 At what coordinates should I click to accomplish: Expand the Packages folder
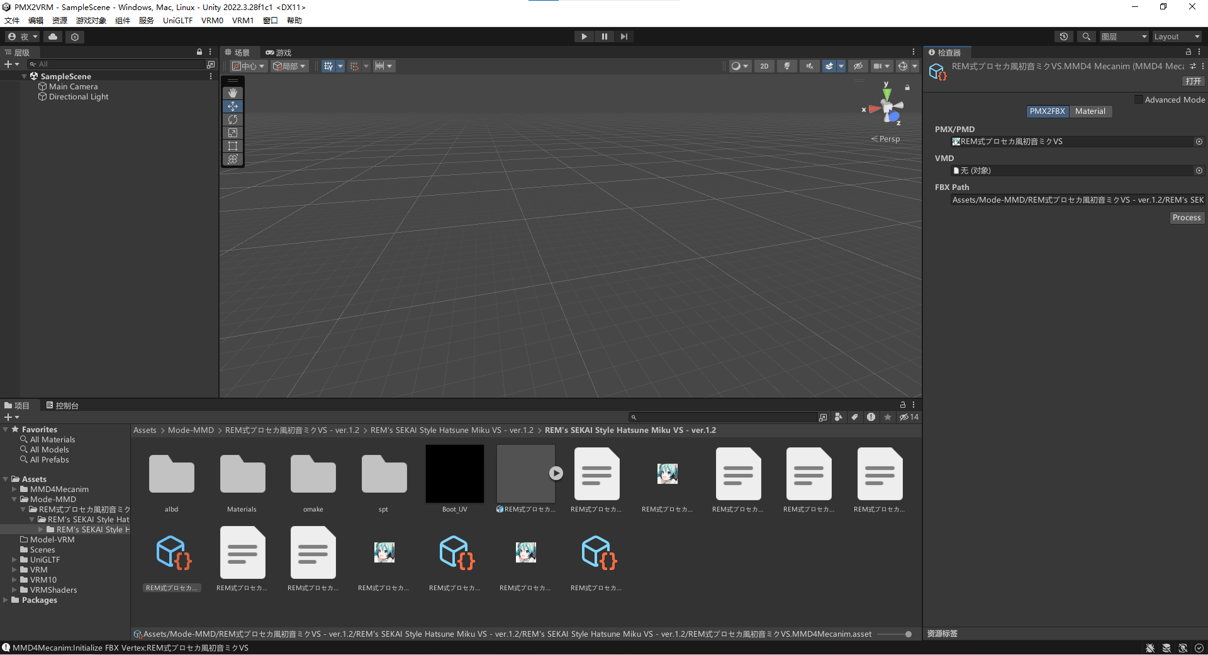[6, 600]
